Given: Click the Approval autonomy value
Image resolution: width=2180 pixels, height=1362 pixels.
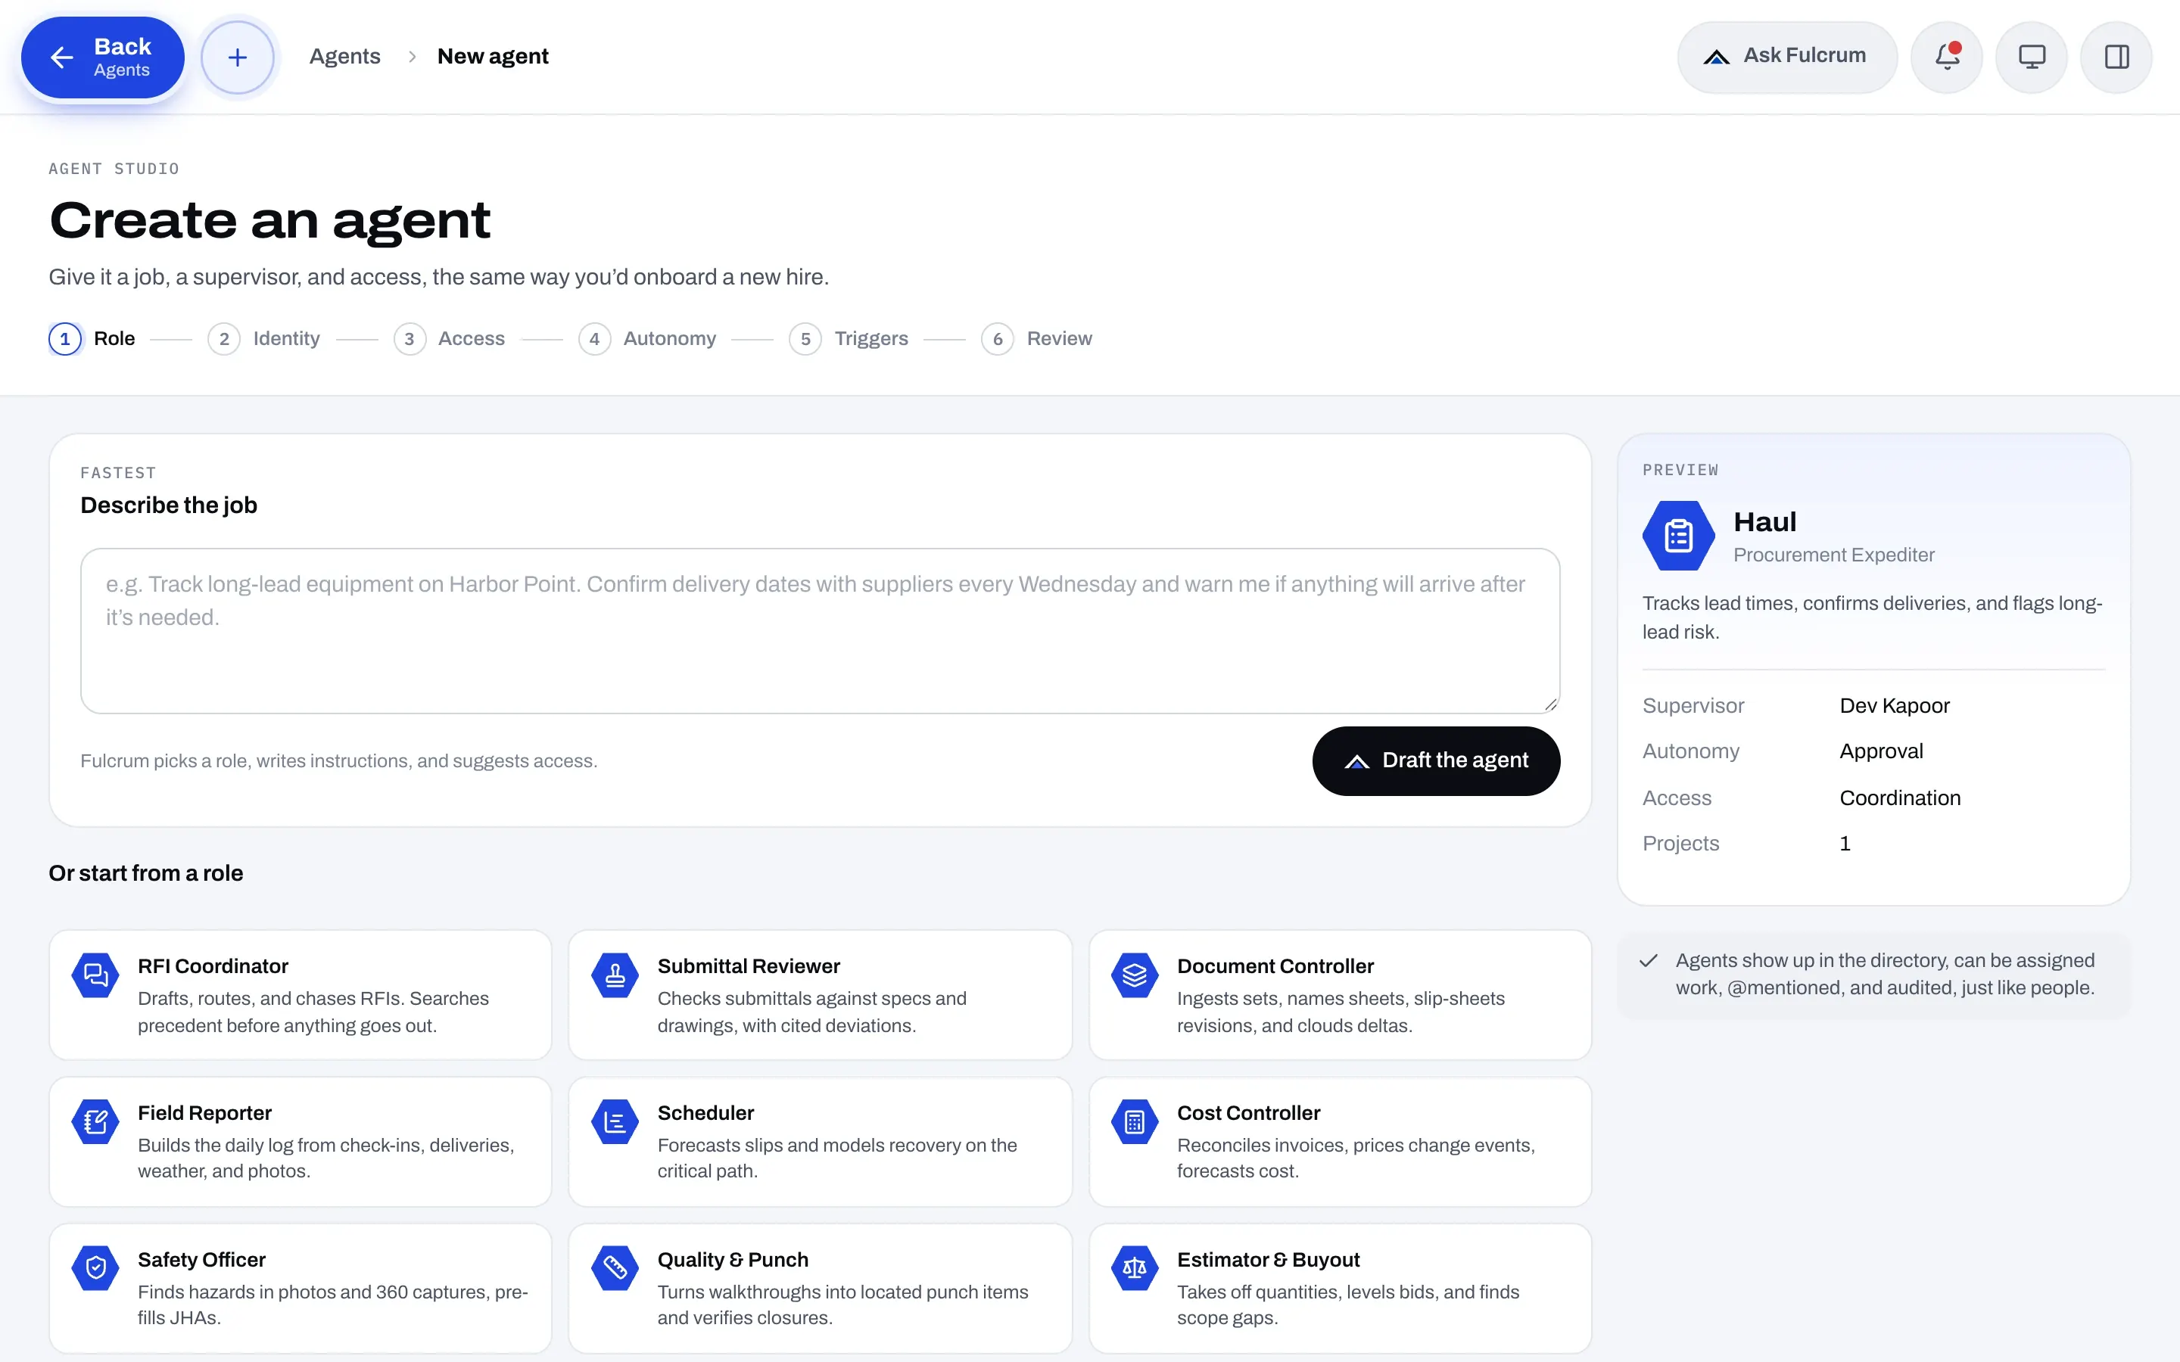Looking at the screenshot, I should 1881,751.
